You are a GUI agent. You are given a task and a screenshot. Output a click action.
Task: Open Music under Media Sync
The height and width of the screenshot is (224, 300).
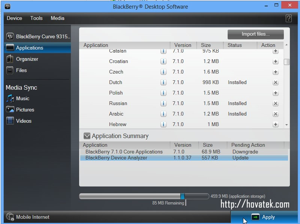18,98
